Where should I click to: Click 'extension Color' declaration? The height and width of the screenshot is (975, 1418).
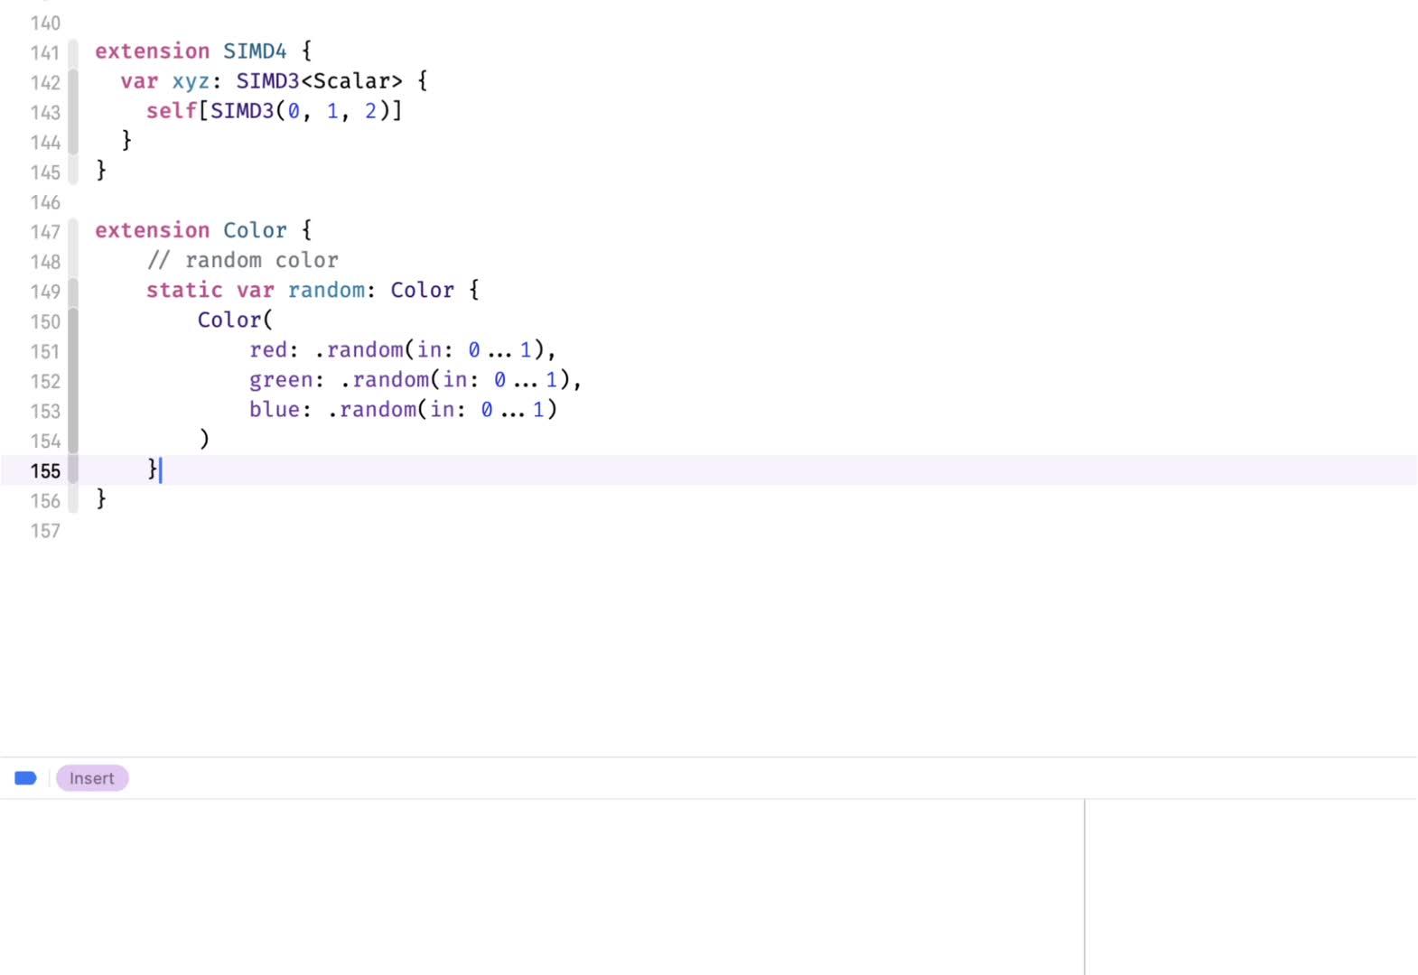[x=191, y=230]
